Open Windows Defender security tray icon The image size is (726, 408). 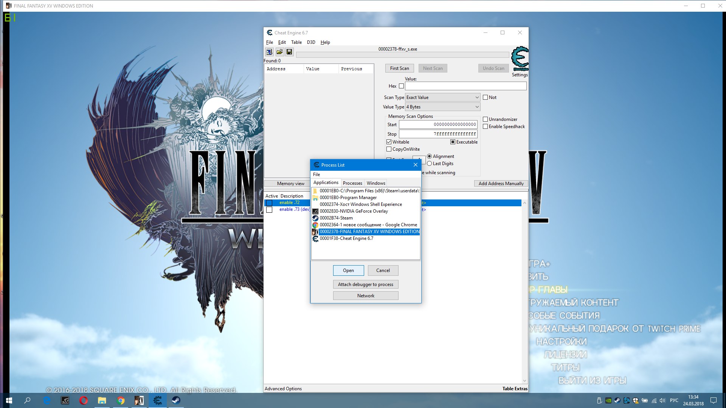(x=636, y=400)
